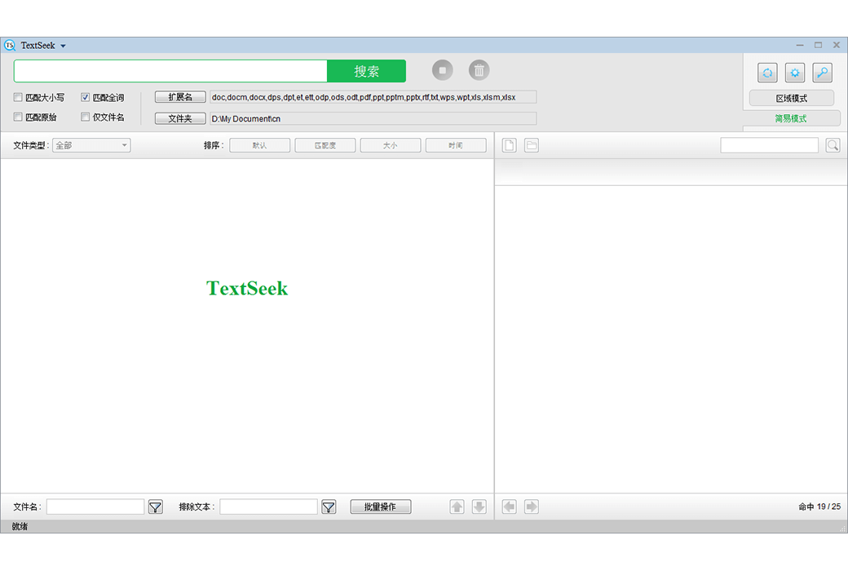Click the 文件夹 button
848x571 pixels.
[x=180, y=118]
